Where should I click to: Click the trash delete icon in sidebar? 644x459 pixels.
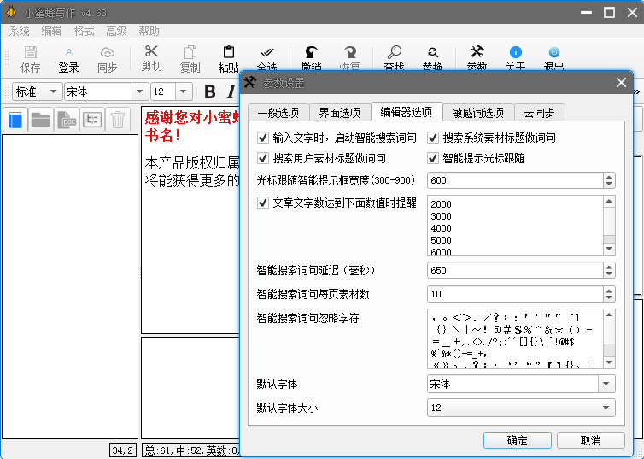click(118, 120)
